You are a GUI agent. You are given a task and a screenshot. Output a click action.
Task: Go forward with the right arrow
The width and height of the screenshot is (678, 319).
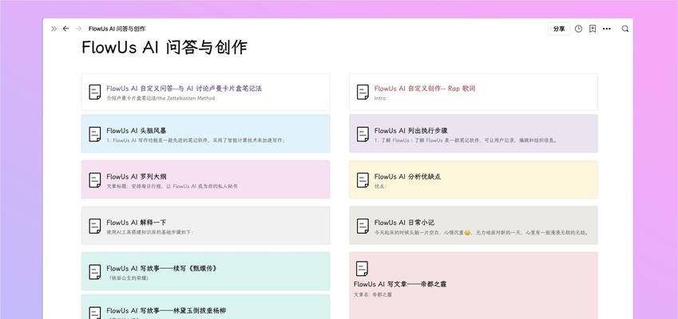78,29
